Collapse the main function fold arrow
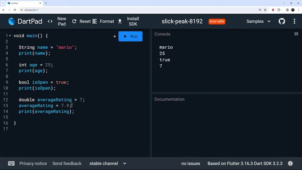This screenshot has height=170, width=302. pyautogui.click(x=10, y=36)
